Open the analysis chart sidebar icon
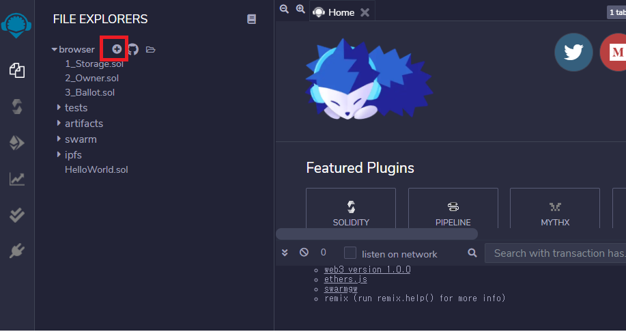This screenshot has width=626, height=334. [x=17, y=179]
